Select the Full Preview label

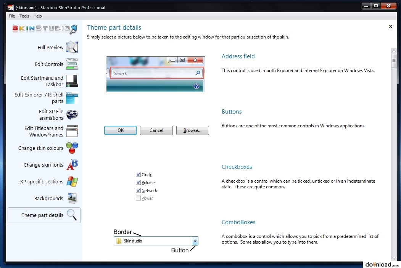pos(50,47)
